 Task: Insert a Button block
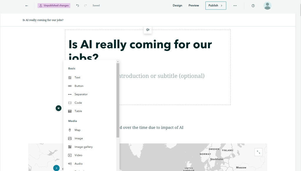point(79,86)
